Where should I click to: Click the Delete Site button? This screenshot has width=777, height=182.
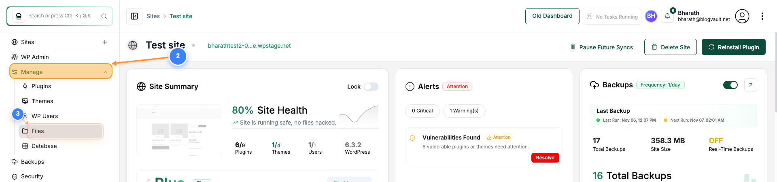pyautogui.click(x=671, y=47)
